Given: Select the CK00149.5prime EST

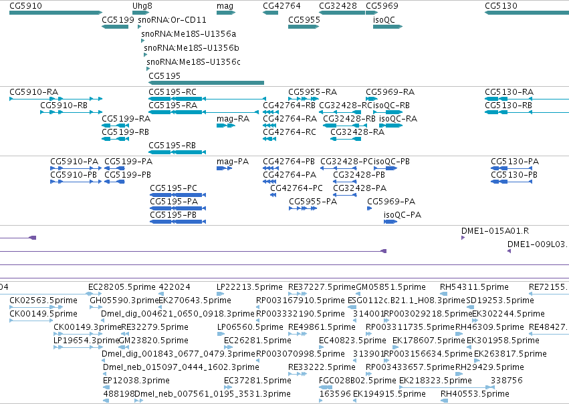Looking at the screenshot, I should pos(31,321).
